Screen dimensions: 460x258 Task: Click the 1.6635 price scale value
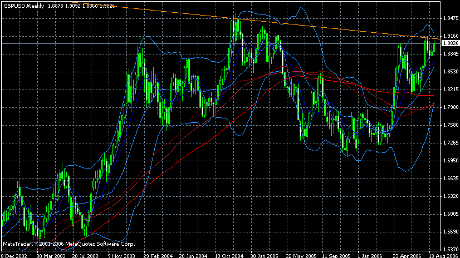[451, 178]
